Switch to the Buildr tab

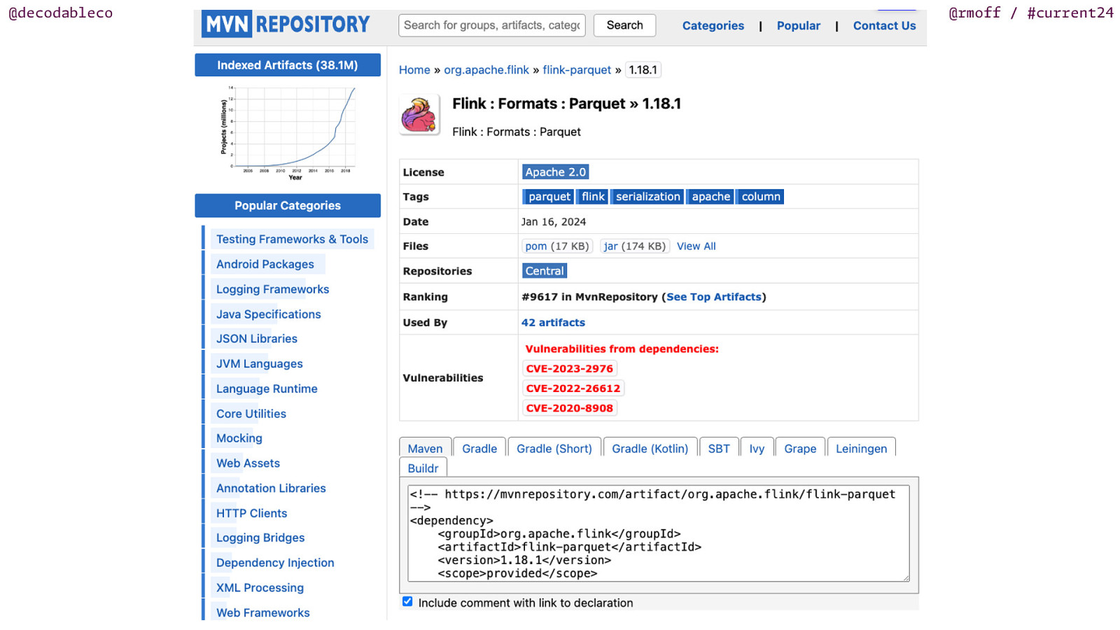click(x=423, y=468)
